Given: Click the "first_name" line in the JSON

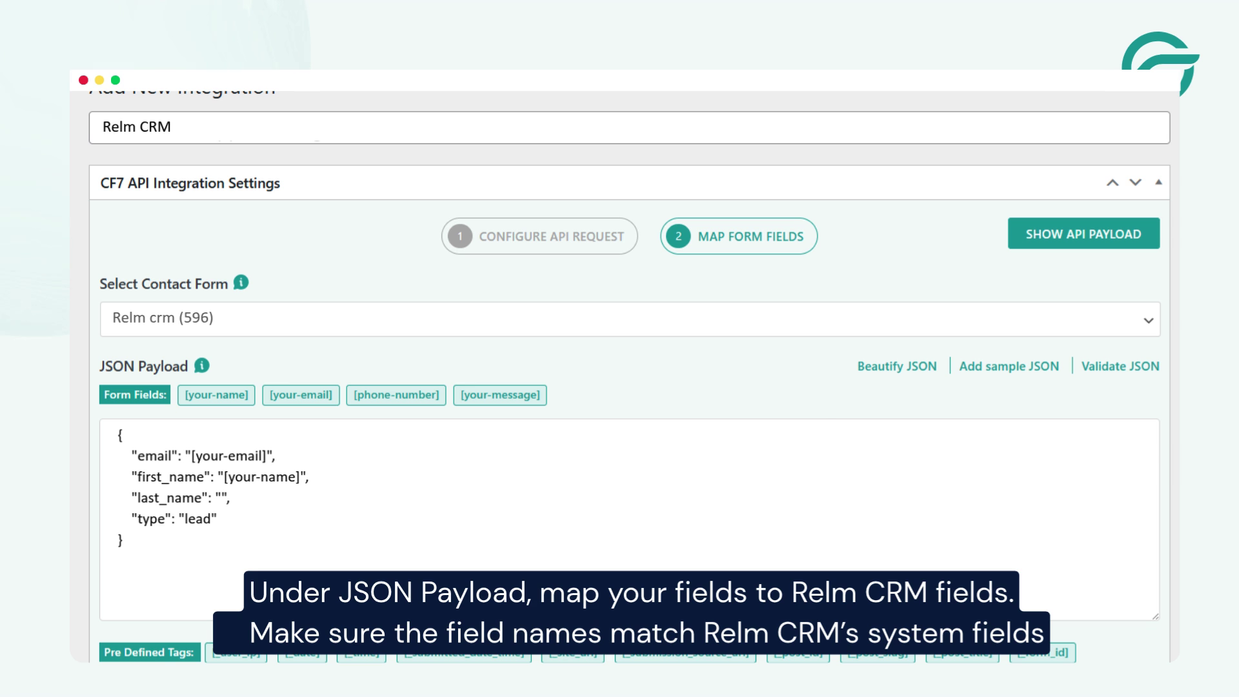Looking at the screenshot, I should pyautogui.click(x=220, y=477).
